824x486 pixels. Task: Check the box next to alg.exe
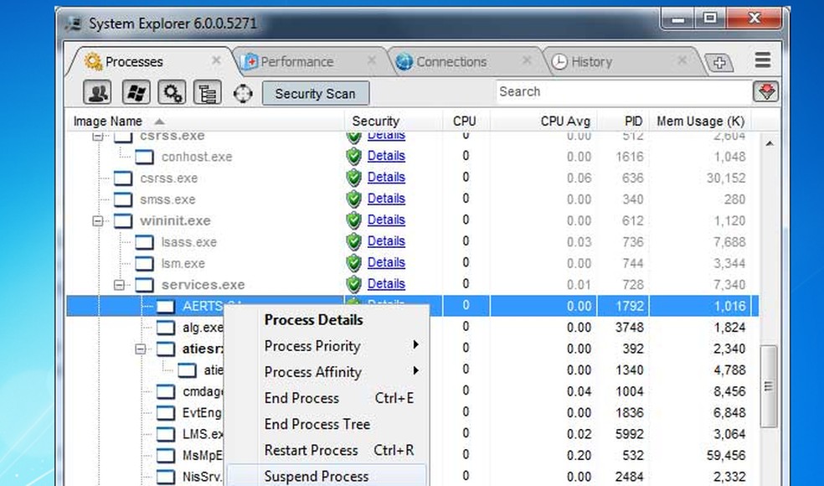click(x=165, y=327)
